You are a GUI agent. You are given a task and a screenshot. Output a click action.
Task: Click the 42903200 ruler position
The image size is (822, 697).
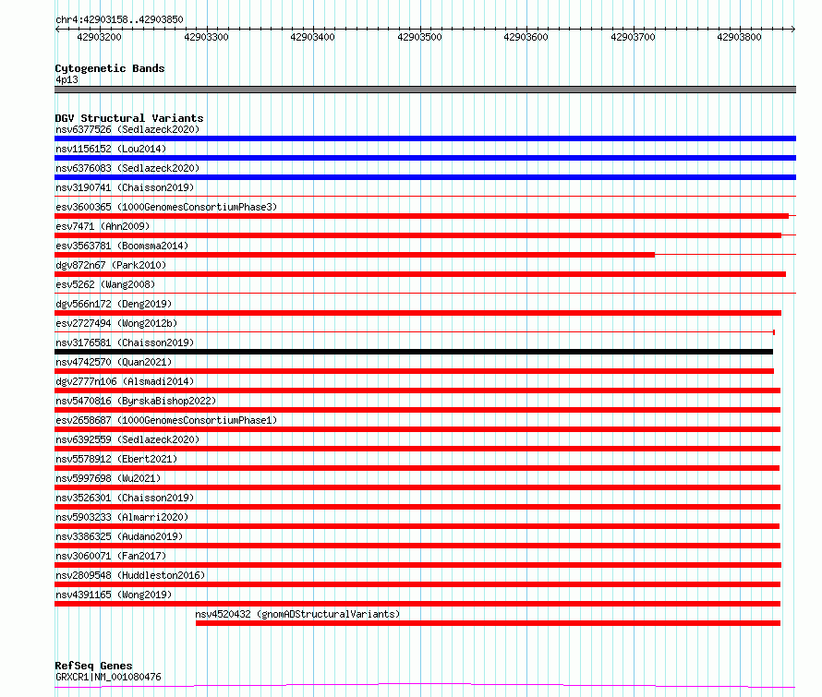(x=99, y=37)
